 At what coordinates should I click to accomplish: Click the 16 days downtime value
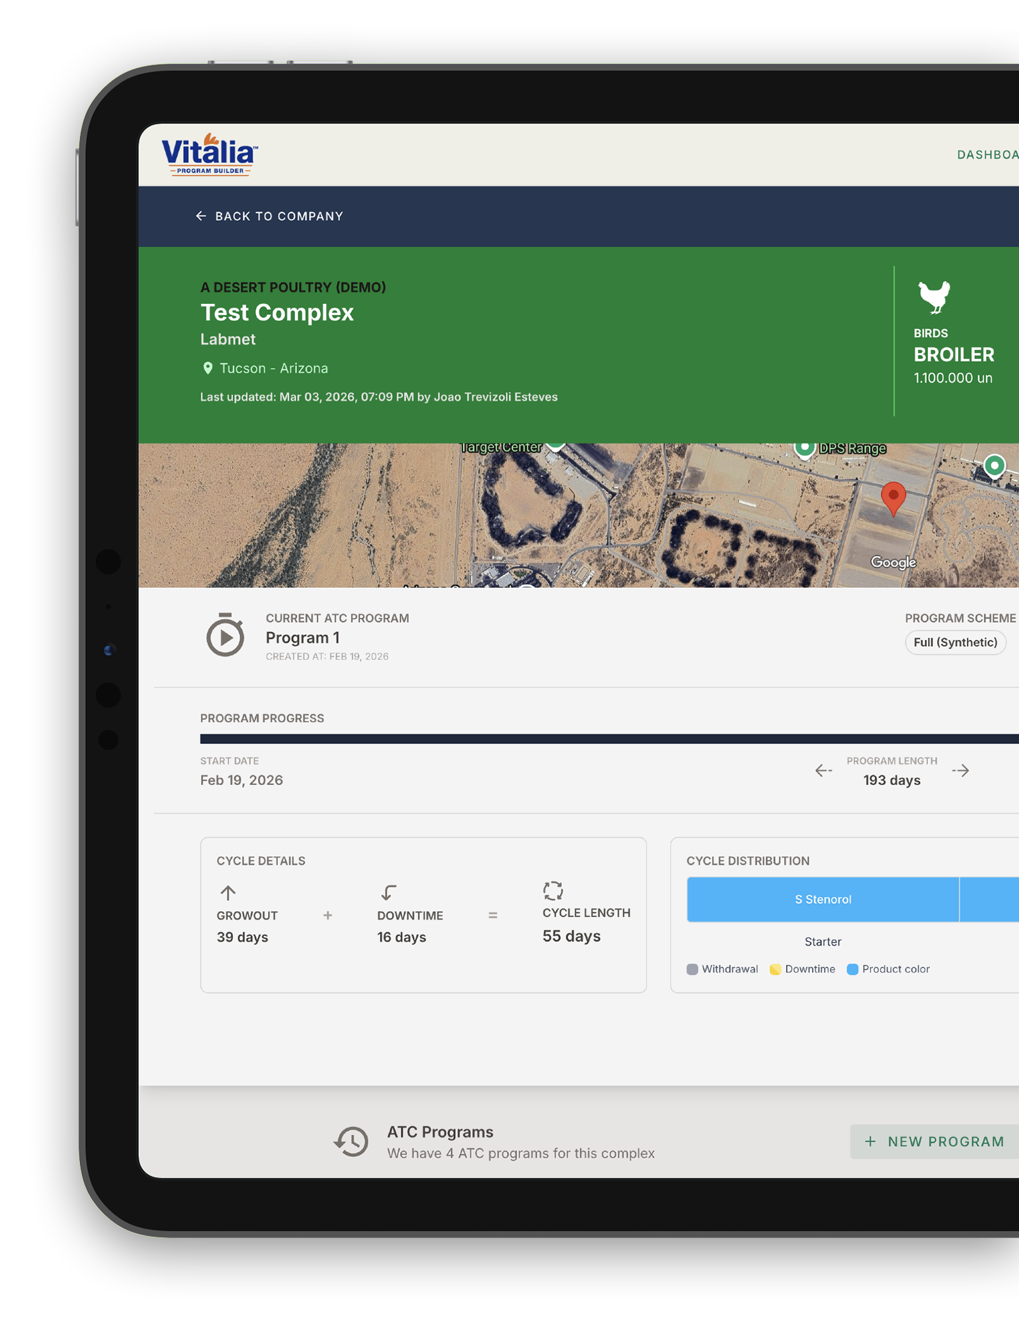(x=401, y=937)
